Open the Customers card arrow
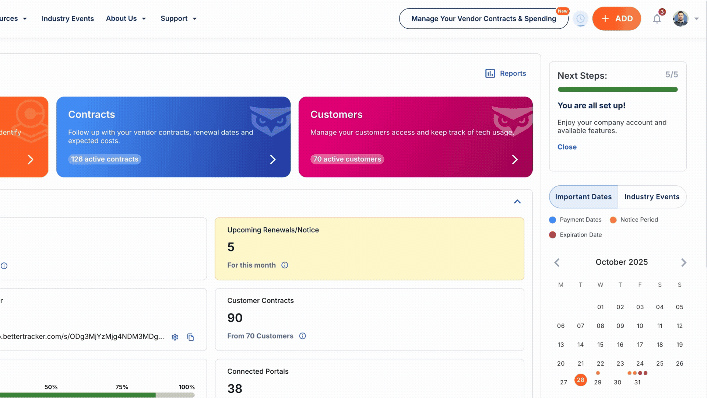Viewport: 707px width, 398px height. pos(515,160)
